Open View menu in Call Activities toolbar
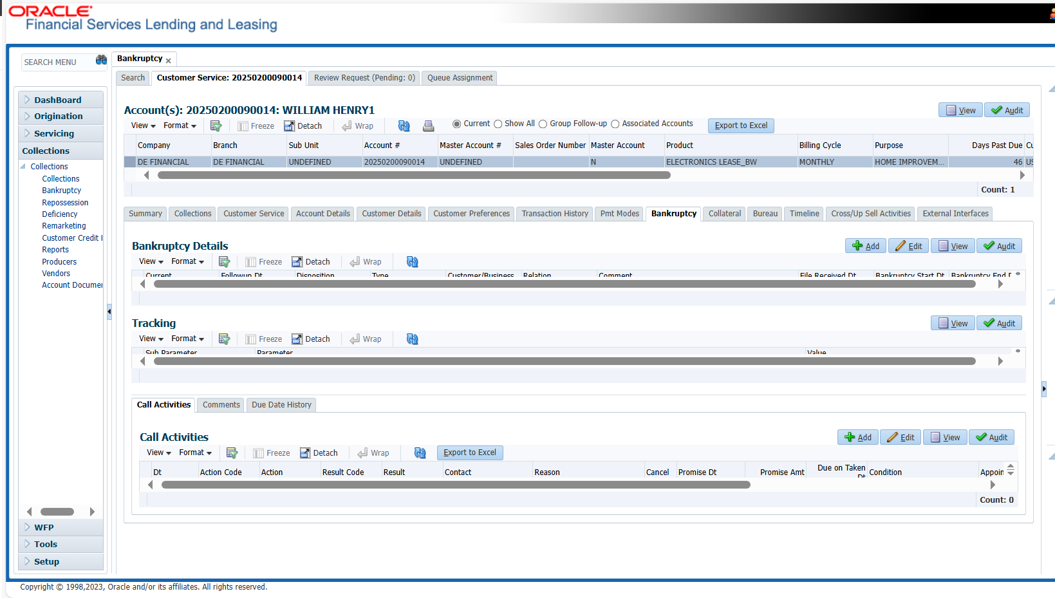The height and width of the screenshot is (598, 1055). 158,453
